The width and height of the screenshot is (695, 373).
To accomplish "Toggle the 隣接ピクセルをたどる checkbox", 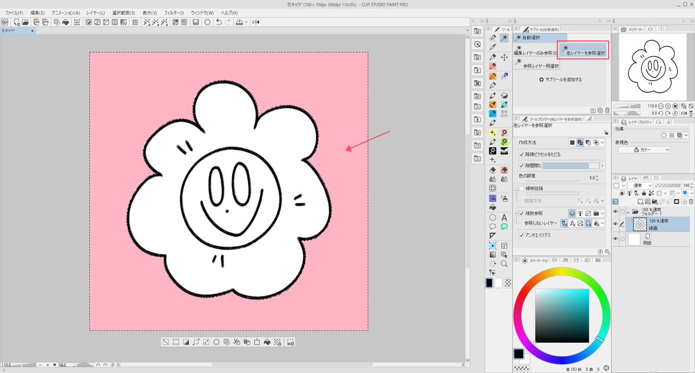I will tap(522, 155).
